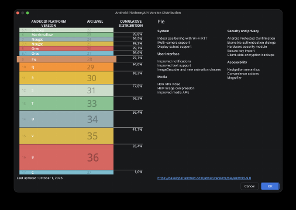Close the dialog with red button

18,13
